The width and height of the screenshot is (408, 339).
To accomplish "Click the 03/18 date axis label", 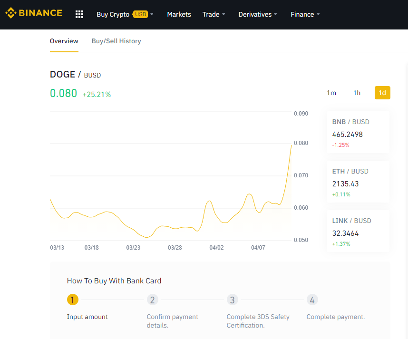I will coord(92,248).
